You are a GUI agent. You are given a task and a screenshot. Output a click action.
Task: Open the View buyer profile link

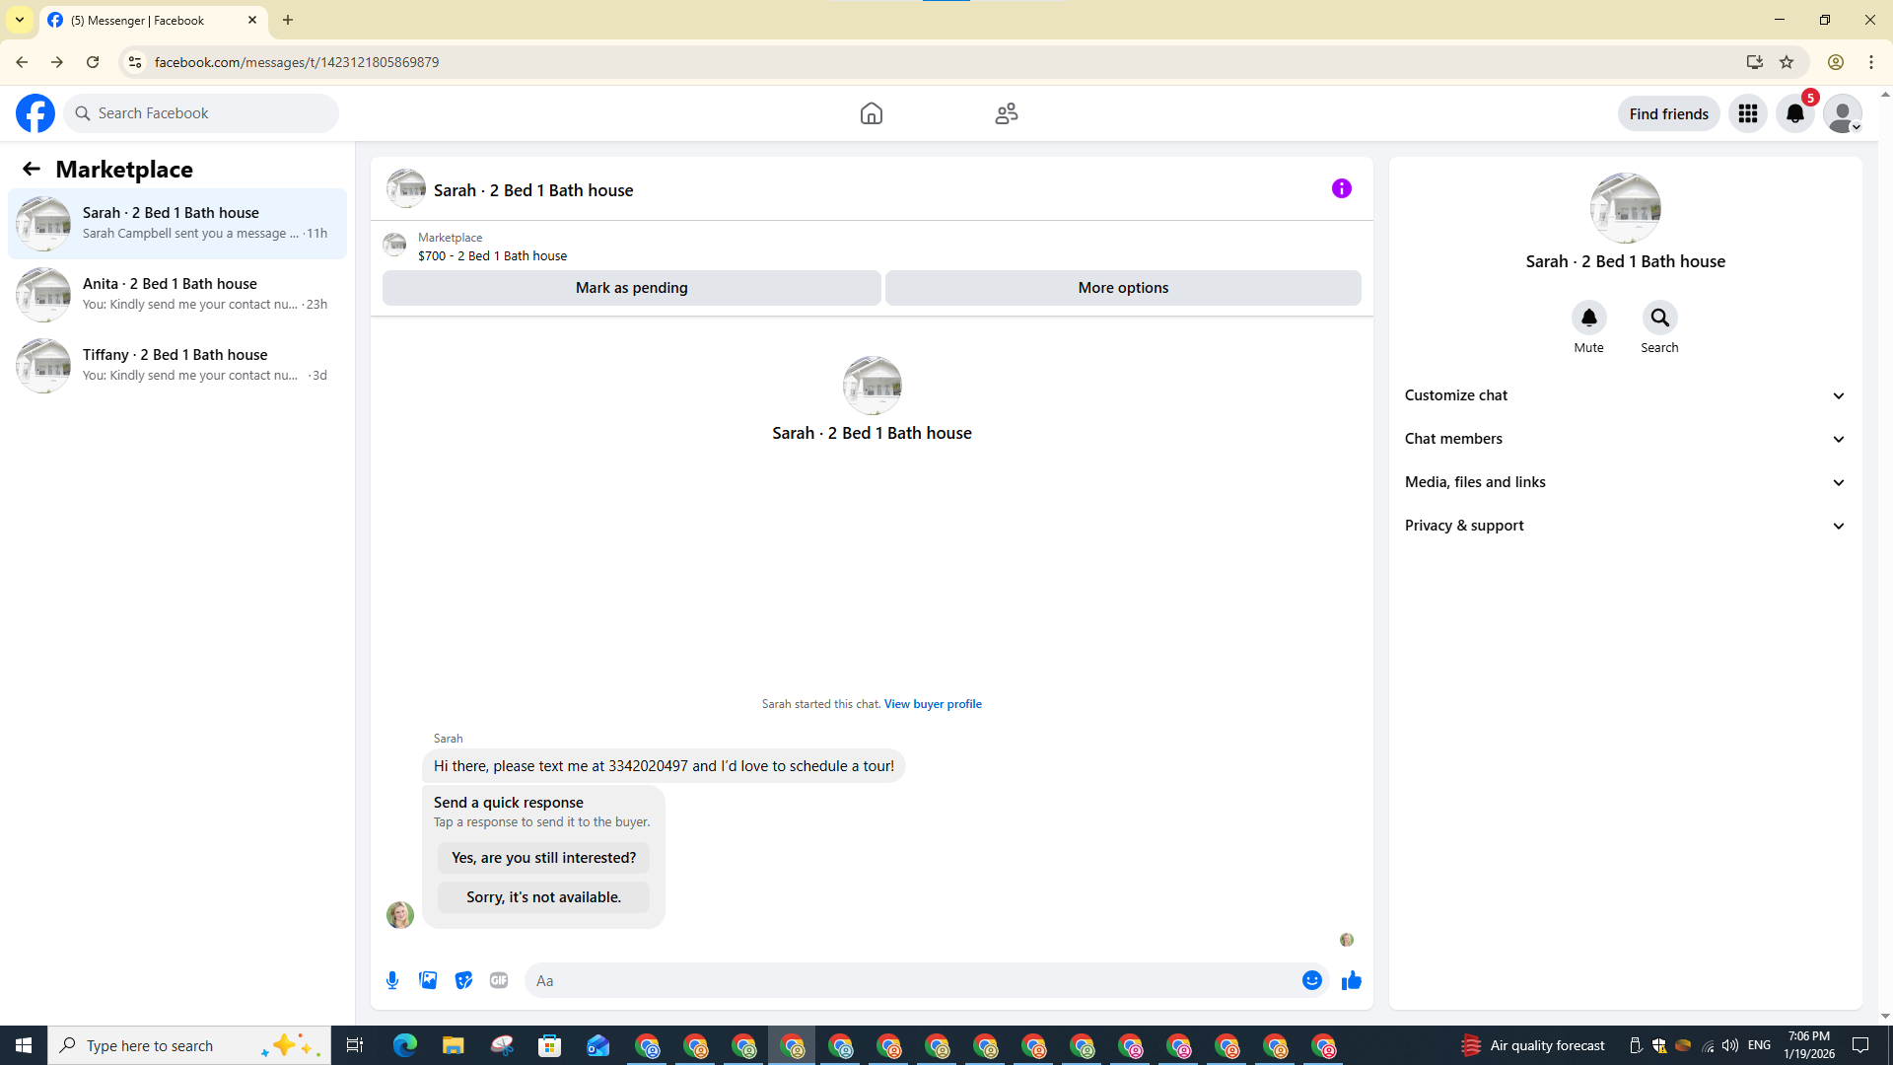point(932,704)
